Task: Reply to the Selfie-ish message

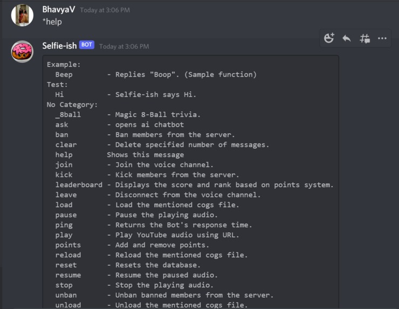Action: click(x=347, y=38)
